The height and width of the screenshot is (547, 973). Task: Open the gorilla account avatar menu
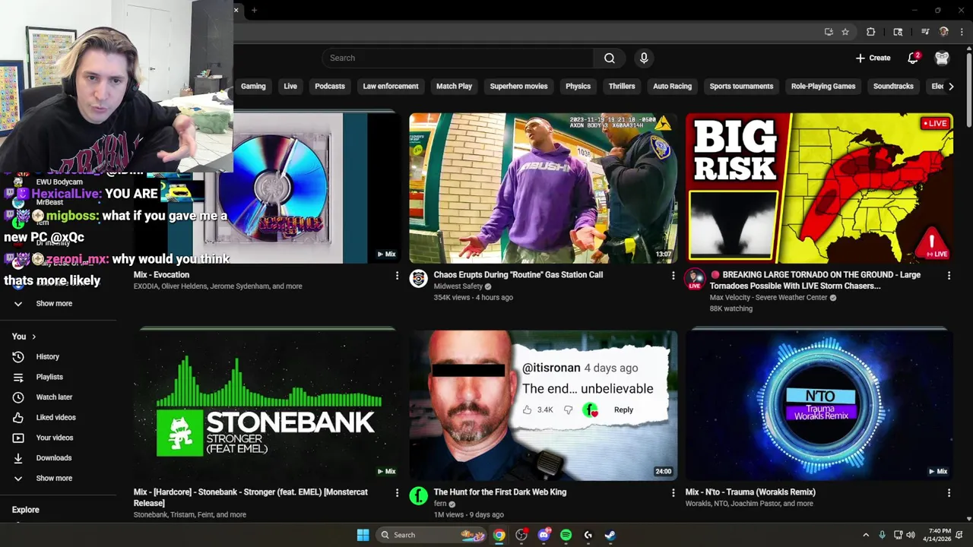[942, 58]
